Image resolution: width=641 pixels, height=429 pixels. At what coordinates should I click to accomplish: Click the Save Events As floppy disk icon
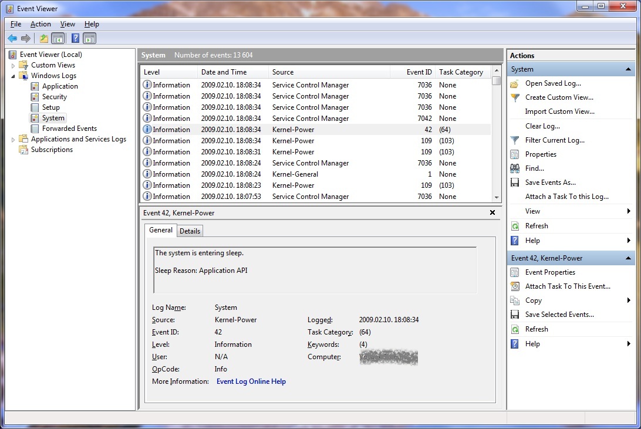[x=515, y=183]
